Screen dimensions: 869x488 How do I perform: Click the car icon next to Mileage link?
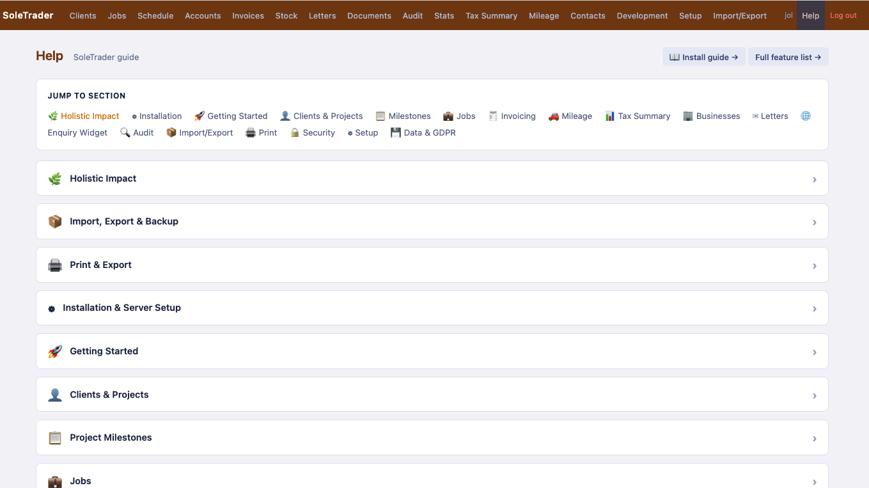coord(554,116)
